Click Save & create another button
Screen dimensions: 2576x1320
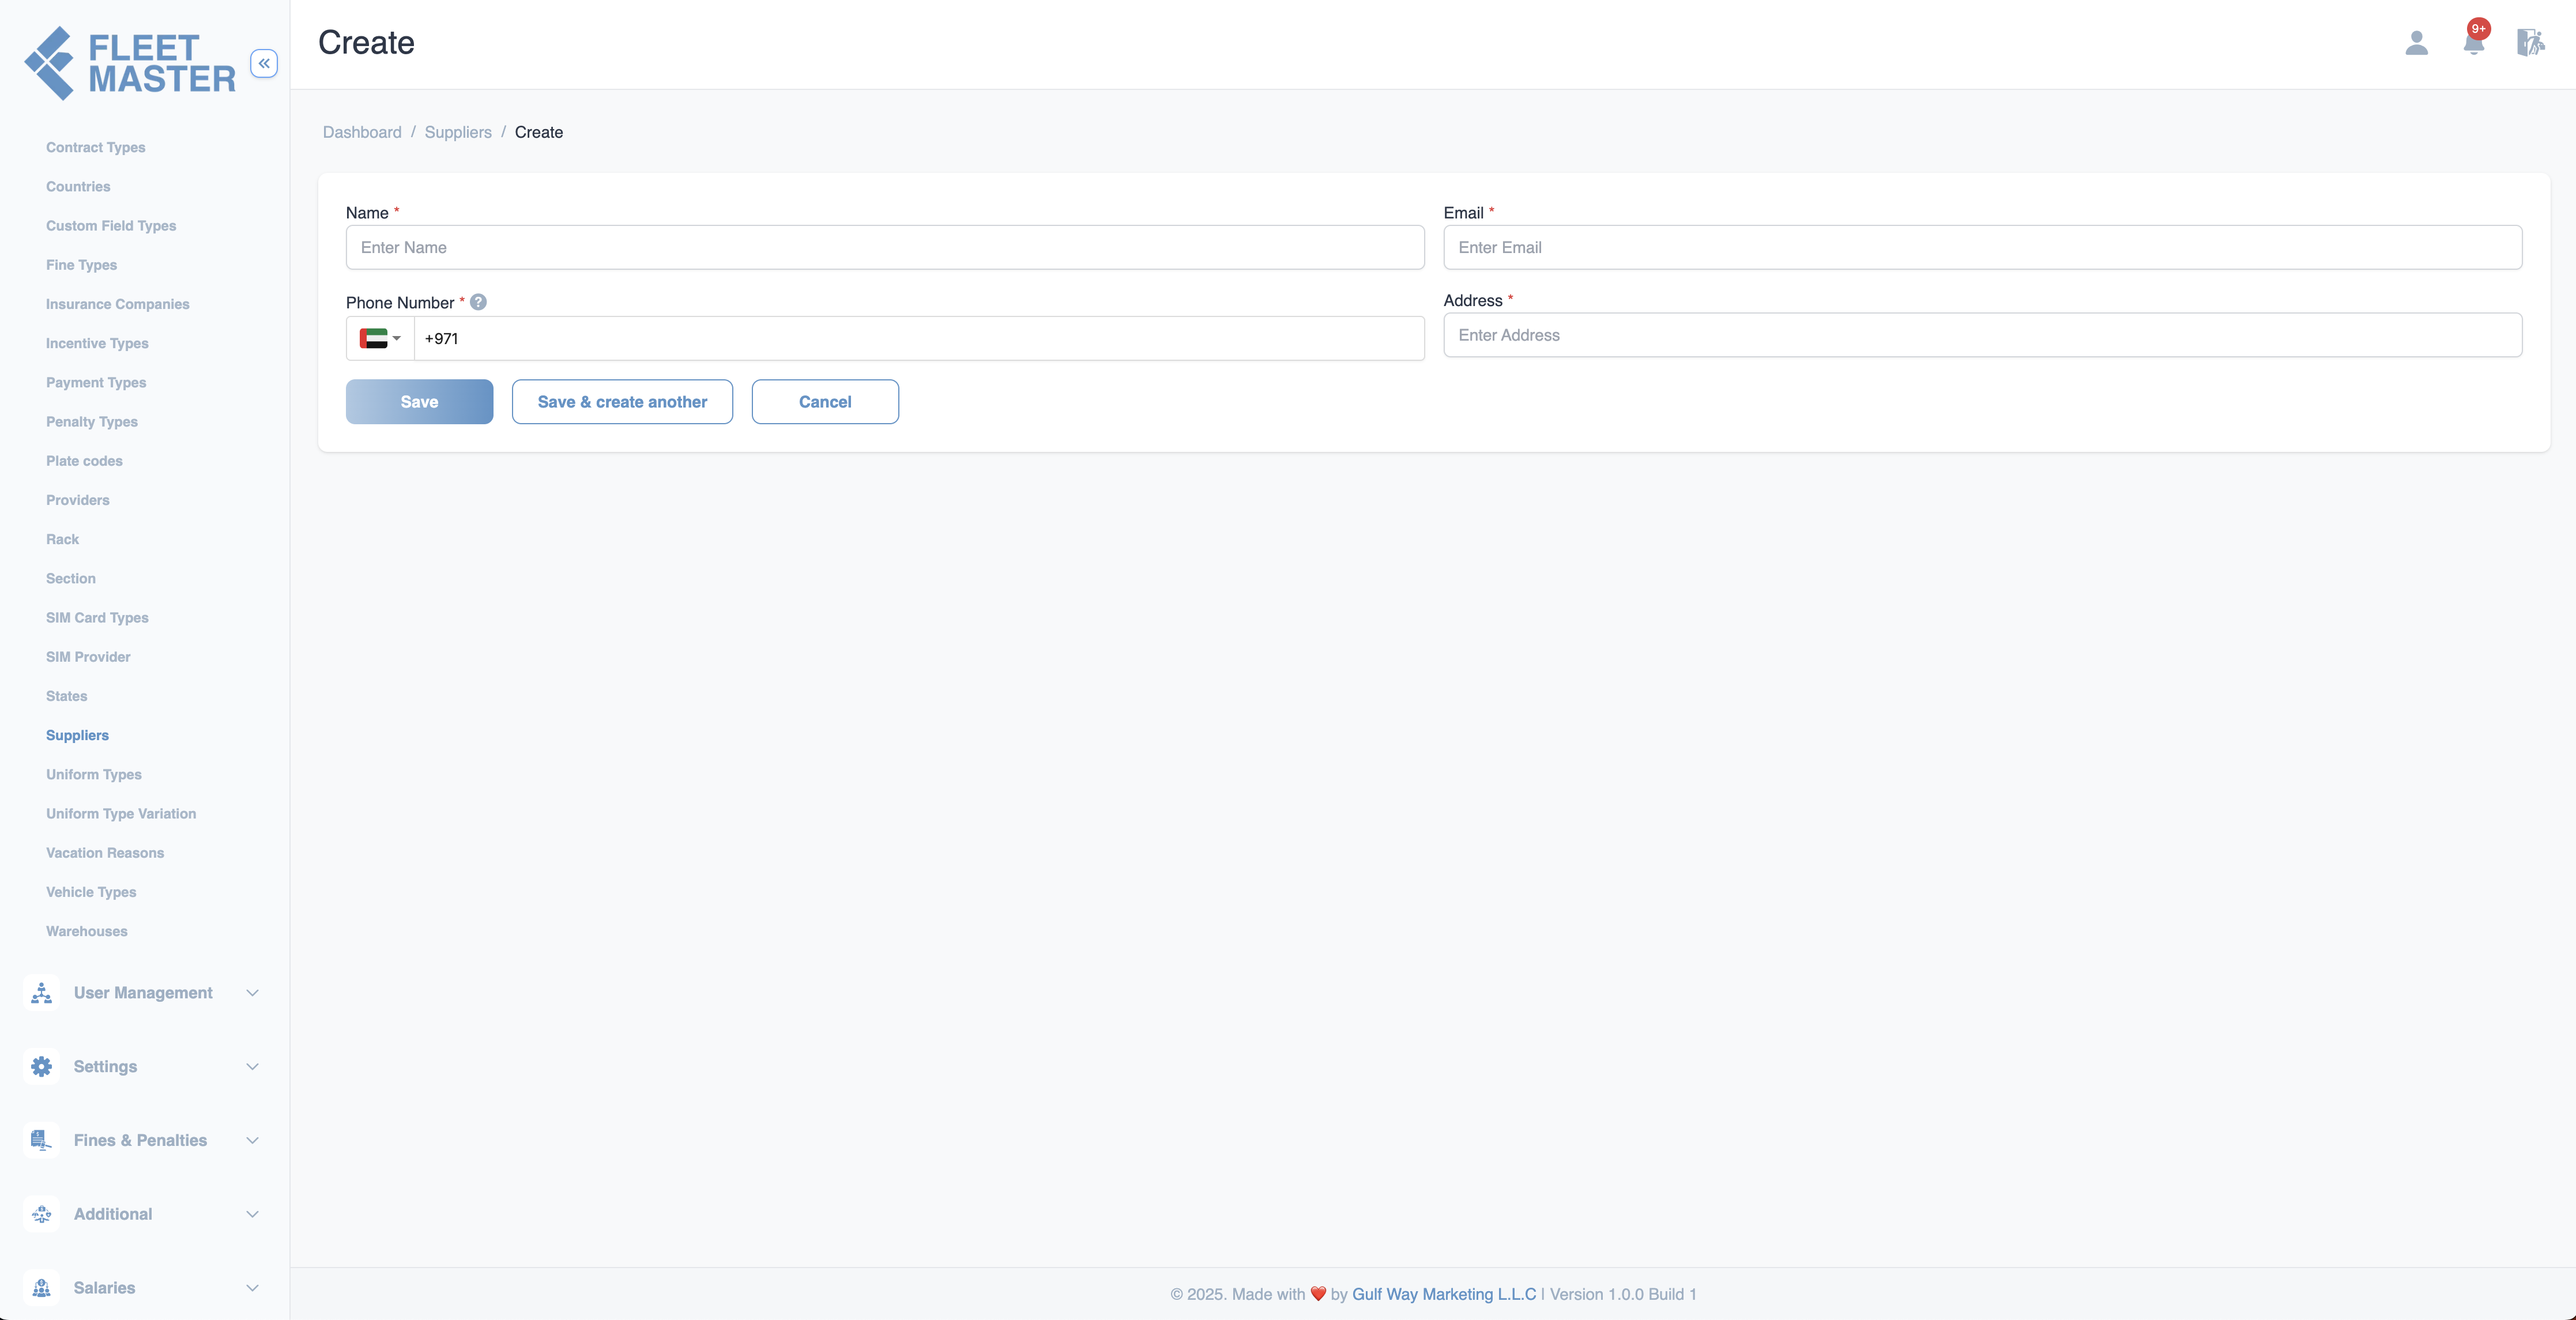[x=622, y=401]
